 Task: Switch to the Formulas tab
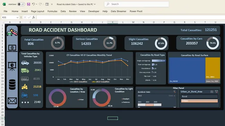pos(52,11)
